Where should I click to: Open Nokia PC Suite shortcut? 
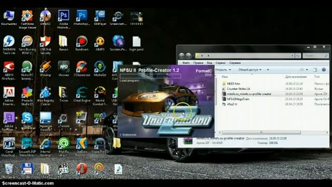(27, 71)
